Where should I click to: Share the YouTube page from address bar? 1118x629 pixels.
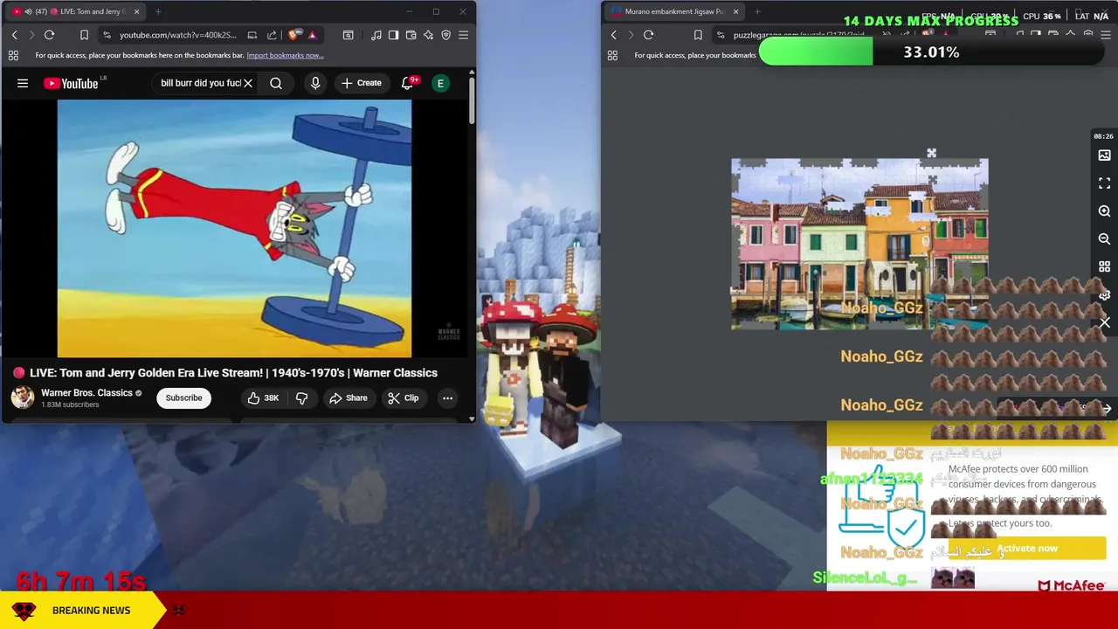tap(272, 35)
